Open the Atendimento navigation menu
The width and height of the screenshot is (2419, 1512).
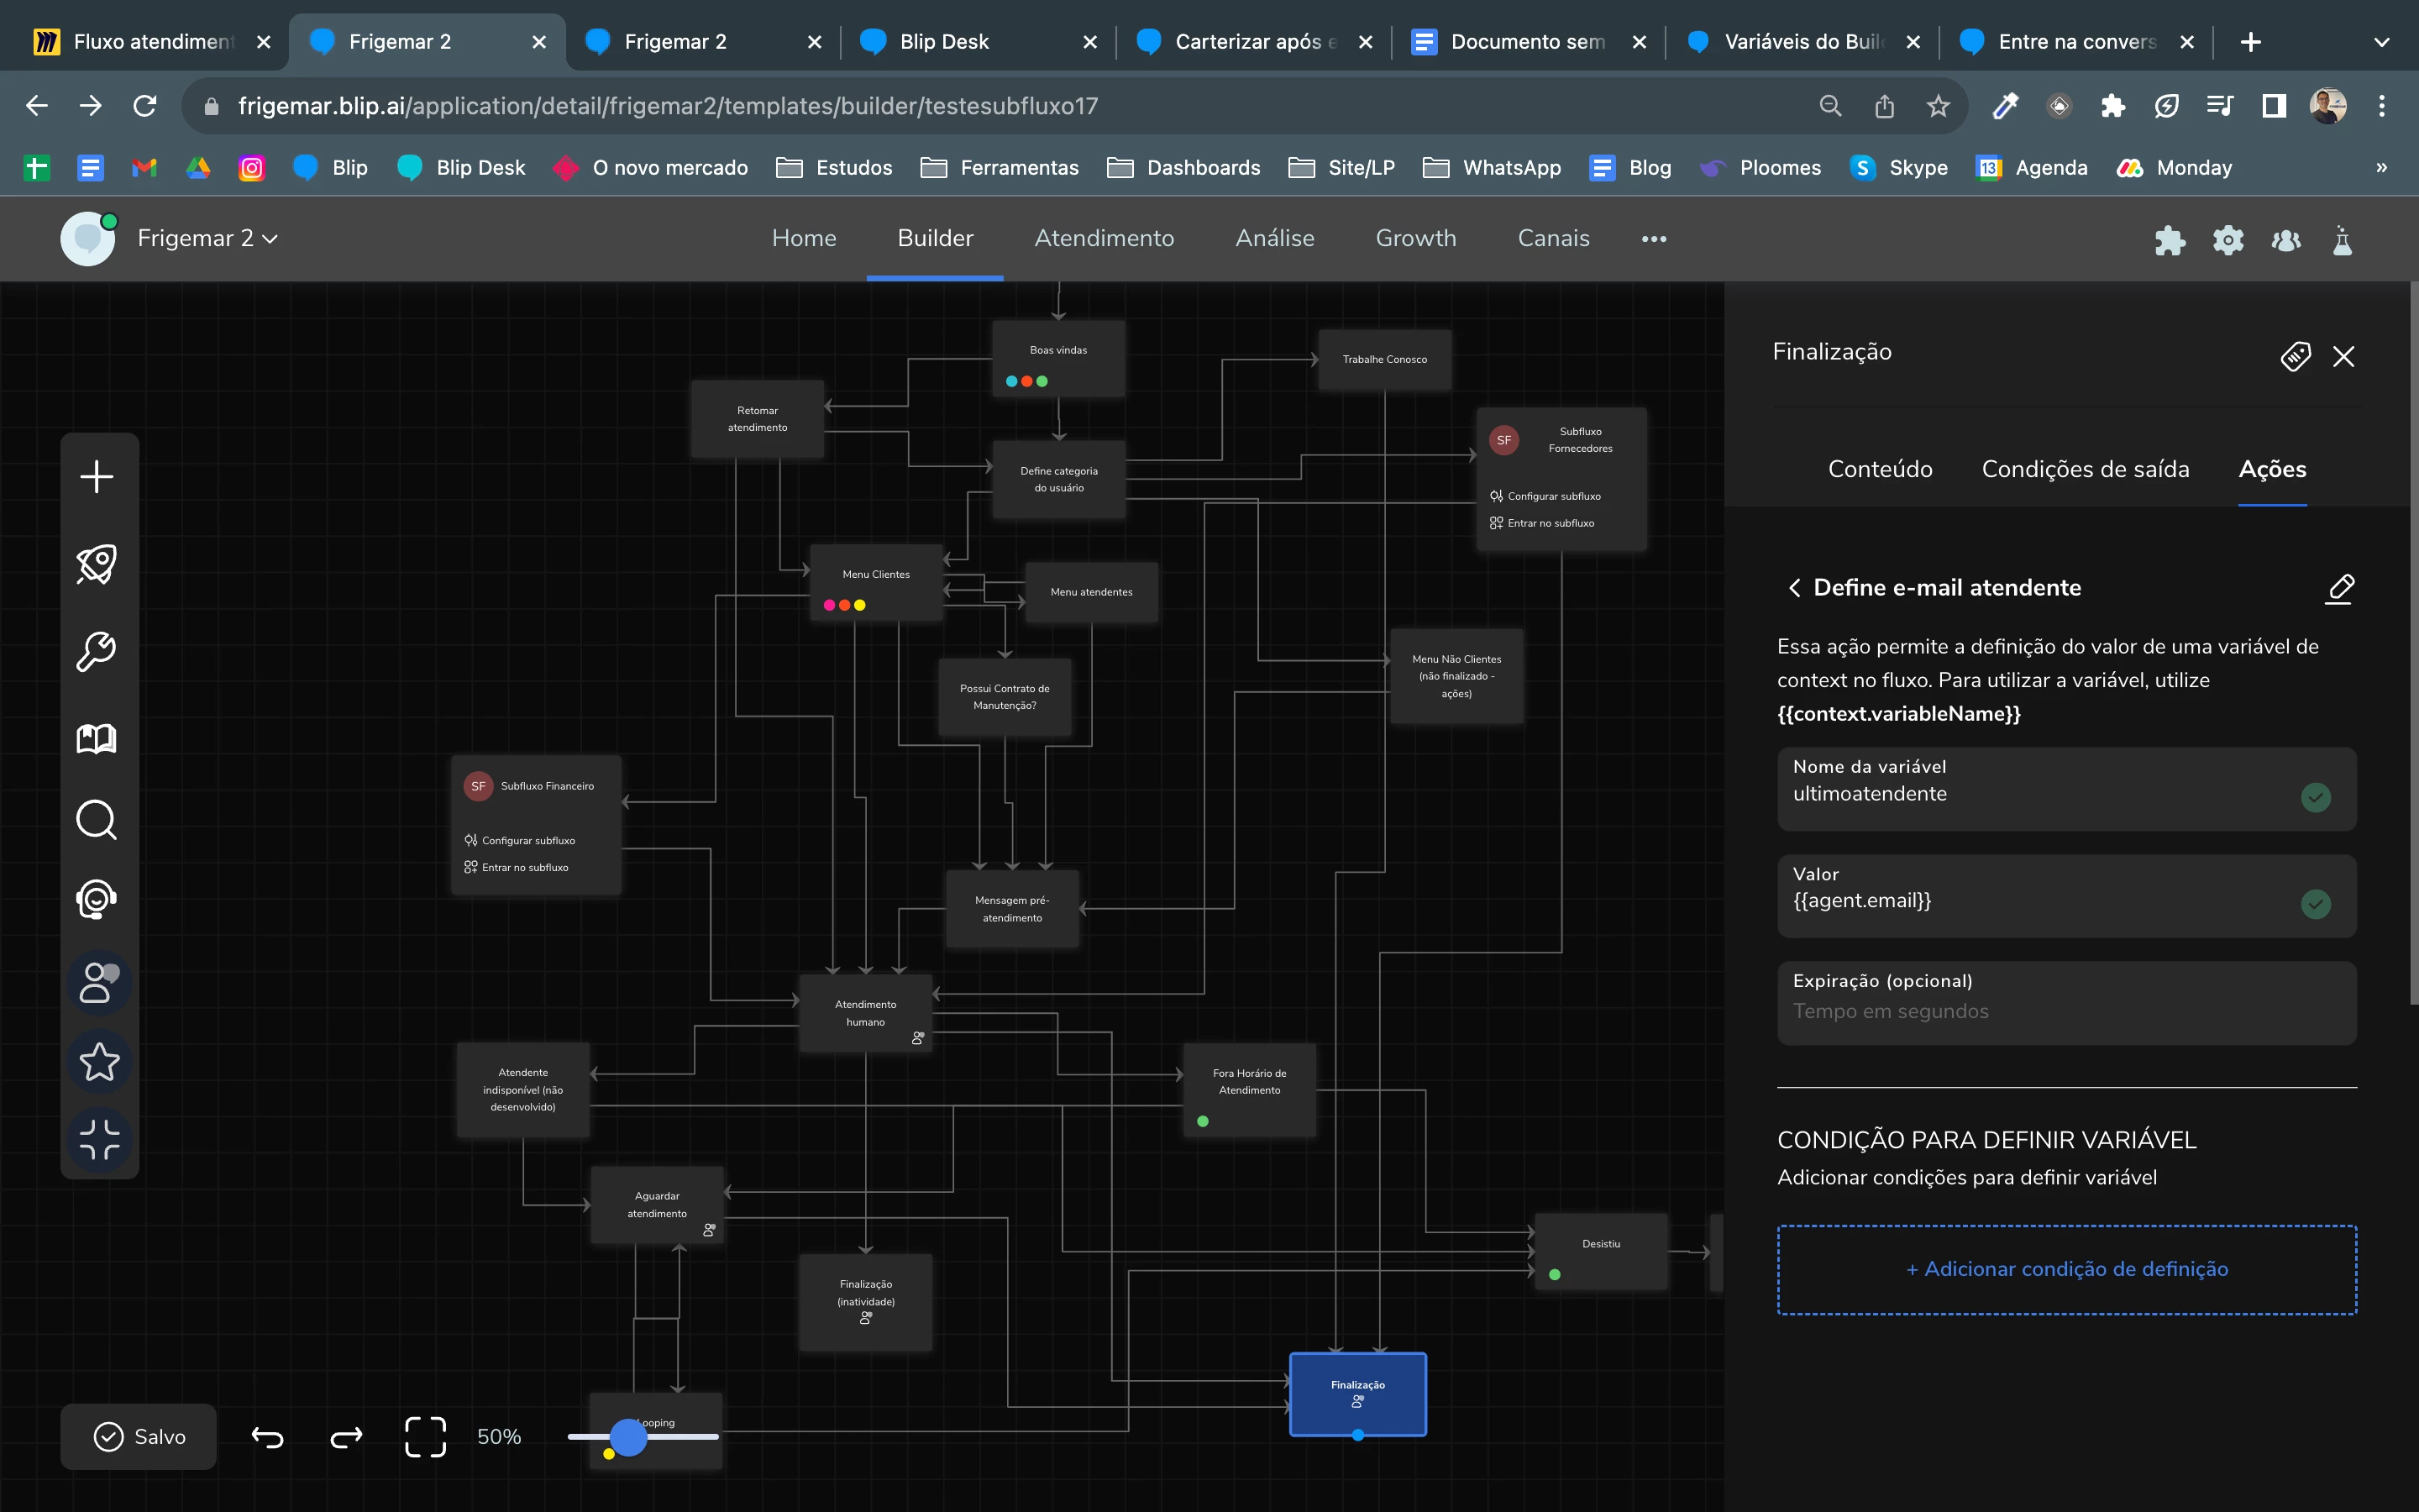[1104, 239]
